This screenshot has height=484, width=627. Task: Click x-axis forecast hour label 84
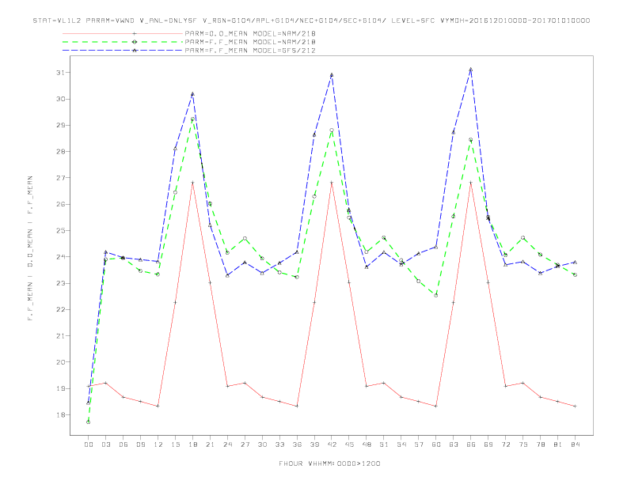click(x=575, y=444)
